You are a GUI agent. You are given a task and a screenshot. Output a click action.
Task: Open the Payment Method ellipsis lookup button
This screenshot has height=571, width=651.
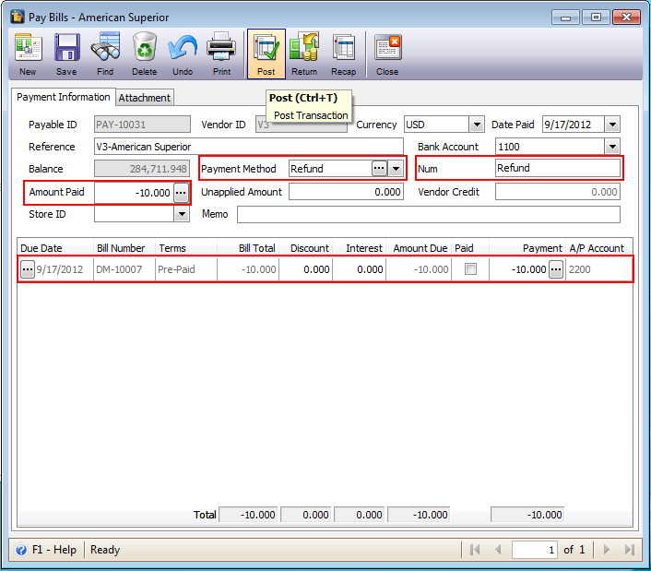coord(379,169)
